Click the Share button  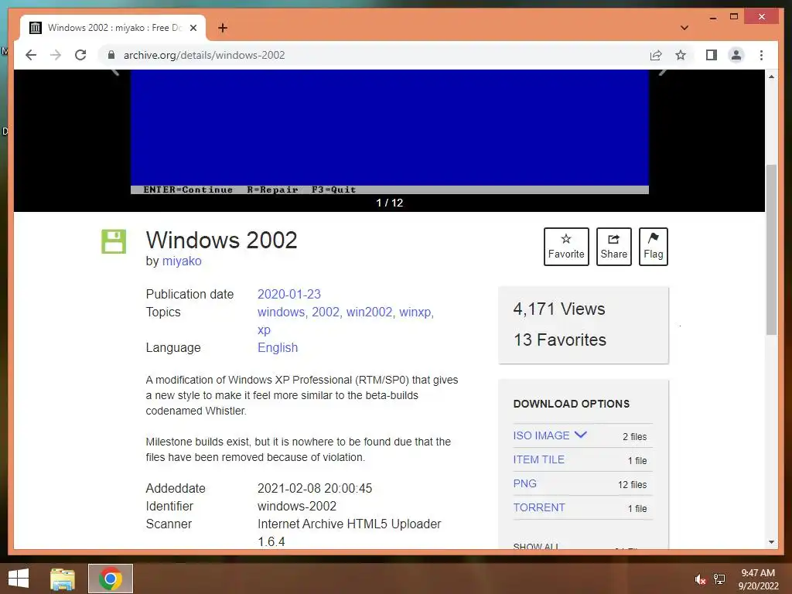click(x=613, y=247)
